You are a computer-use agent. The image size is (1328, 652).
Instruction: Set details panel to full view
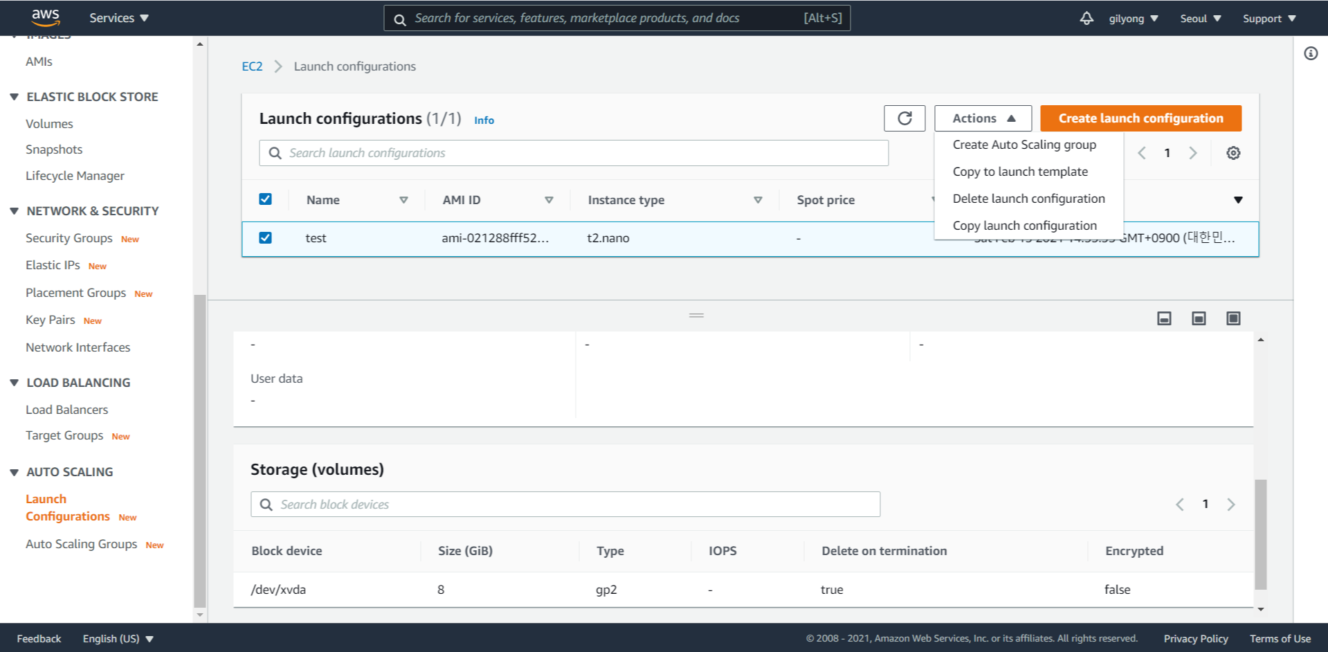(x=1233, y=318)
